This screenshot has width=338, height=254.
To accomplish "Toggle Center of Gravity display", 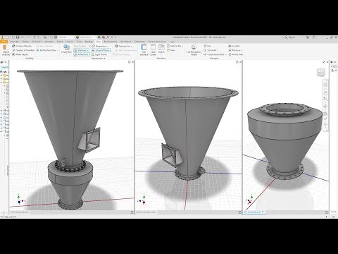I will 22,46.
